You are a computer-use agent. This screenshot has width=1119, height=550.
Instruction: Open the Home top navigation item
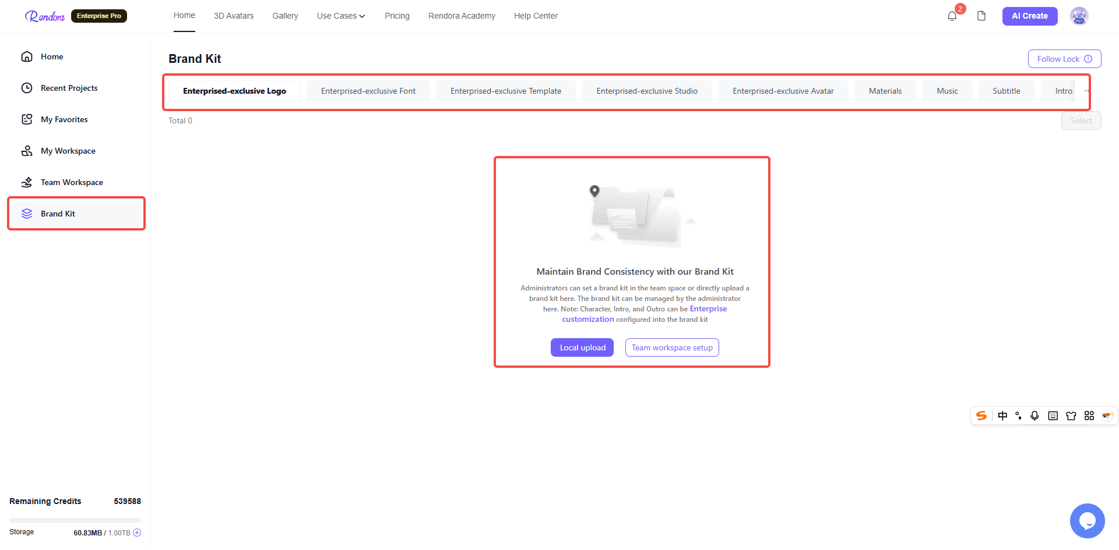pos(184,15)
